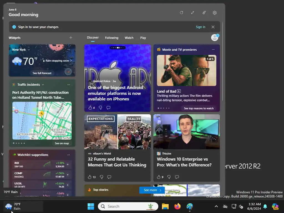Switch to the Watch tab
284x213 pixels.
(x=129, y=38)
